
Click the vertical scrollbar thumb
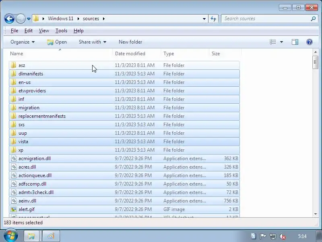[x=316, y=62]
